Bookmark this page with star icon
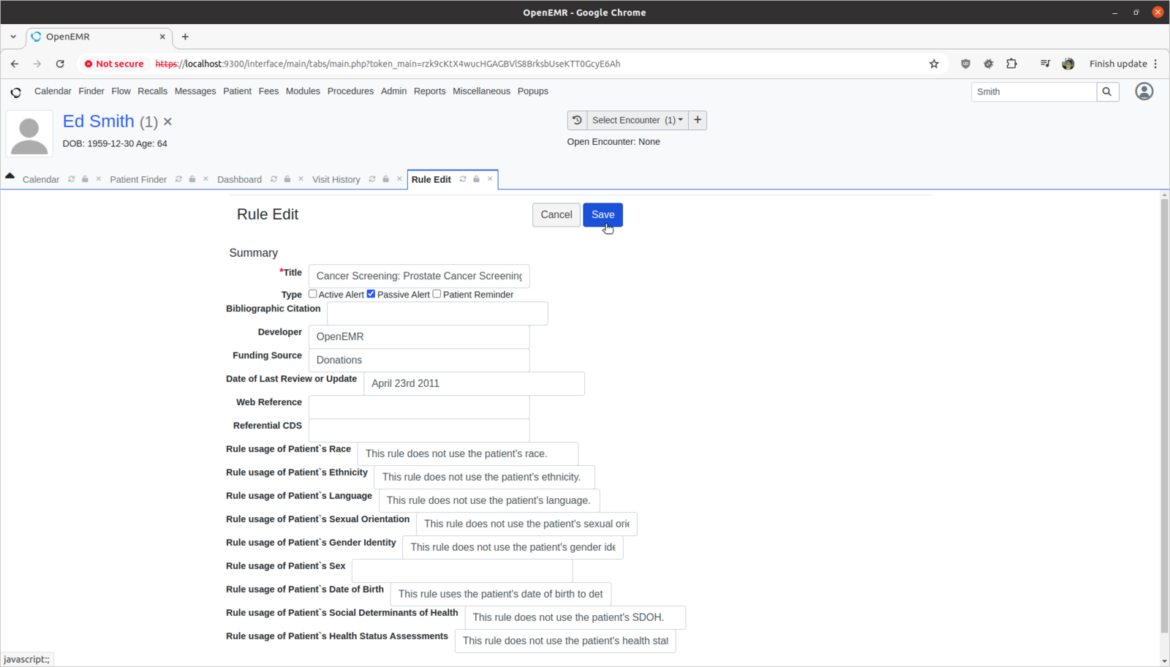Viewport: 1170px width, 667px height. [x=934, y=64]
